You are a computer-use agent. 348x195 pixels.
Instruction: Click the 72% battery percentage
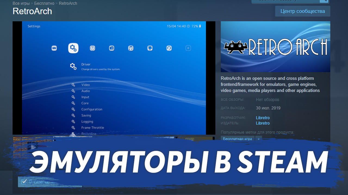pyautogui.click(x=195, y=26)
